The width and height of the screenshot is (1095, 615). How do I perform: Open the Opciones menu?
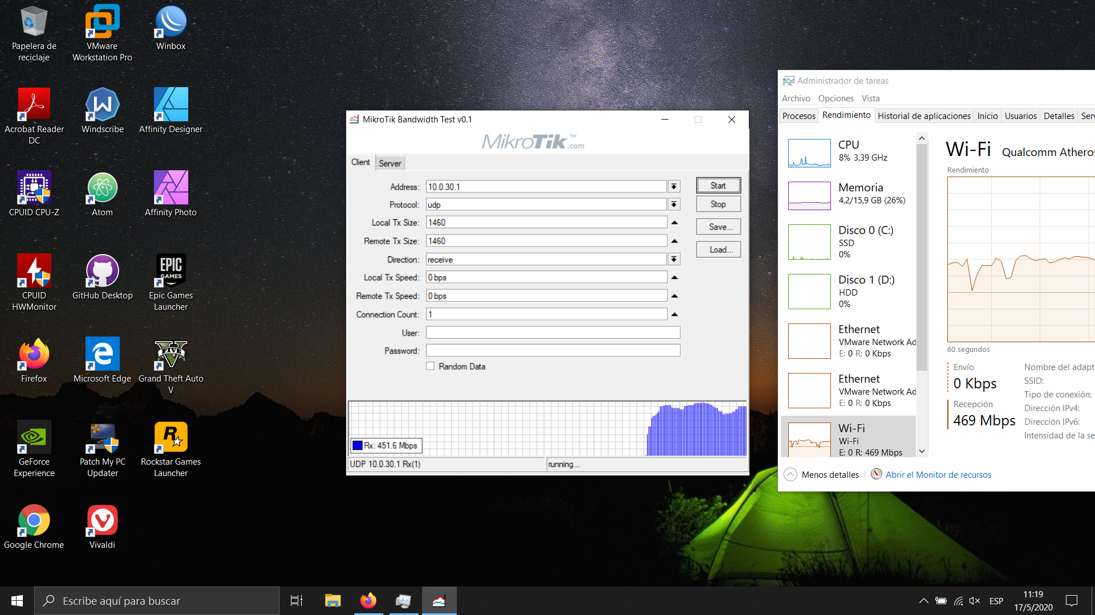836,98
